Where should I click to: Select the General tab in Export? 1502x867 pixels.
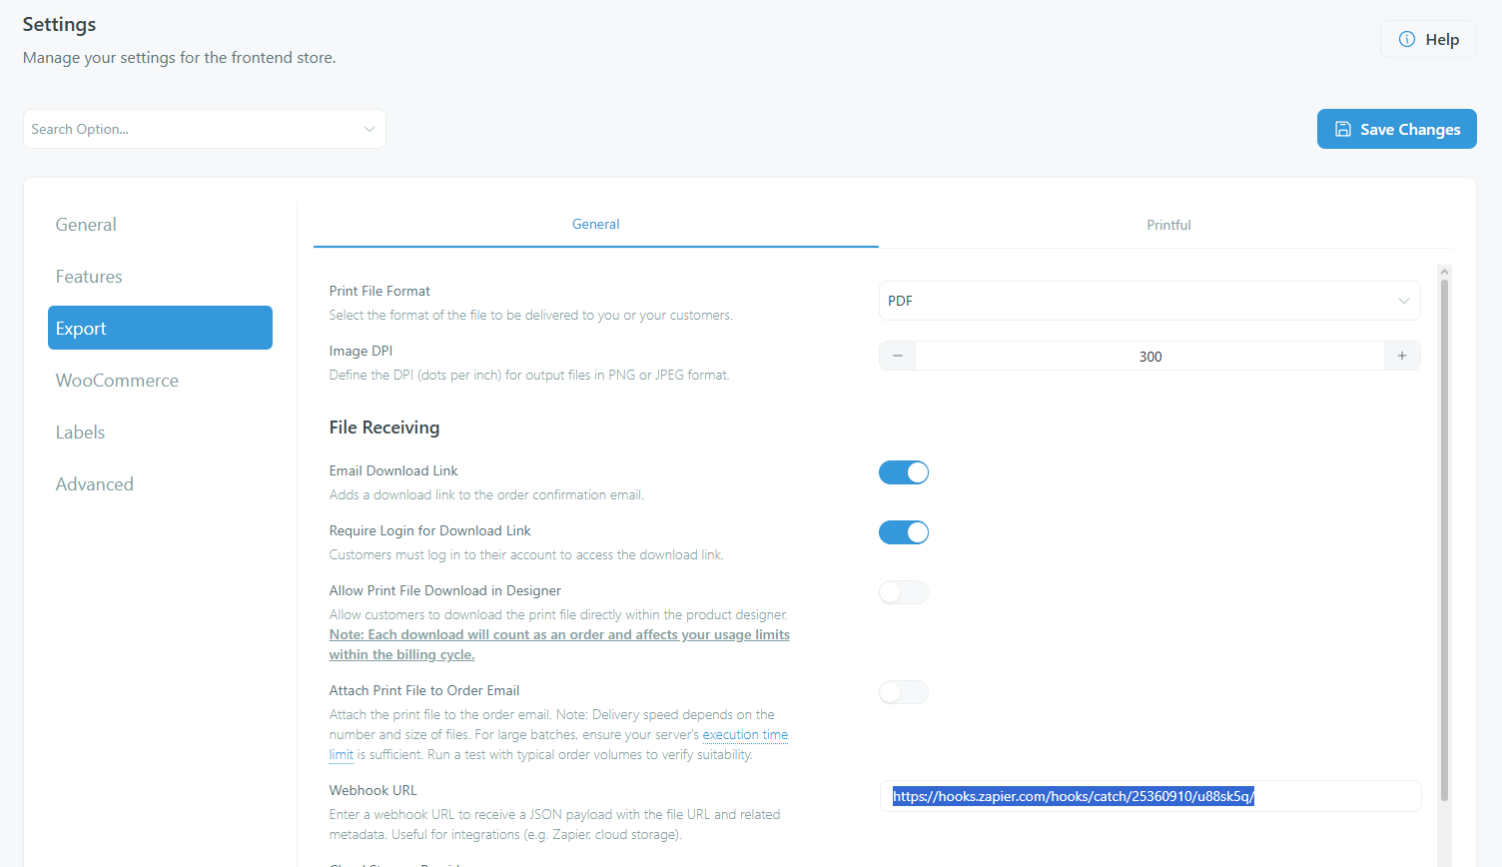tap(596, 224)
